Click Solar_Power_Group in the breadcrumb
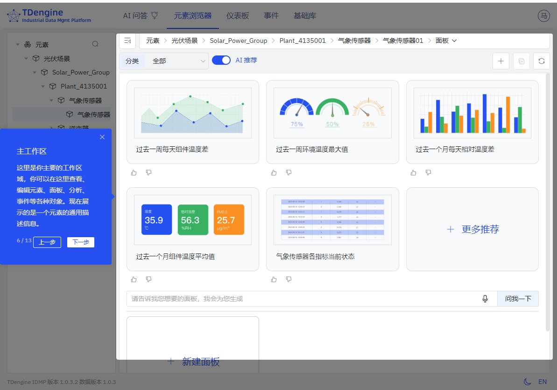This screenshot has width=557, height=390. click(x=239, y=41)
